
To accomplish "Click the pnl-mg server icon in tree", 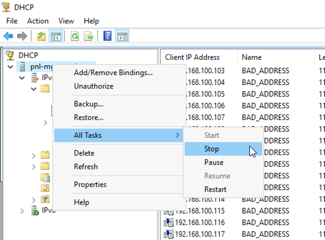I will [22, 66].
